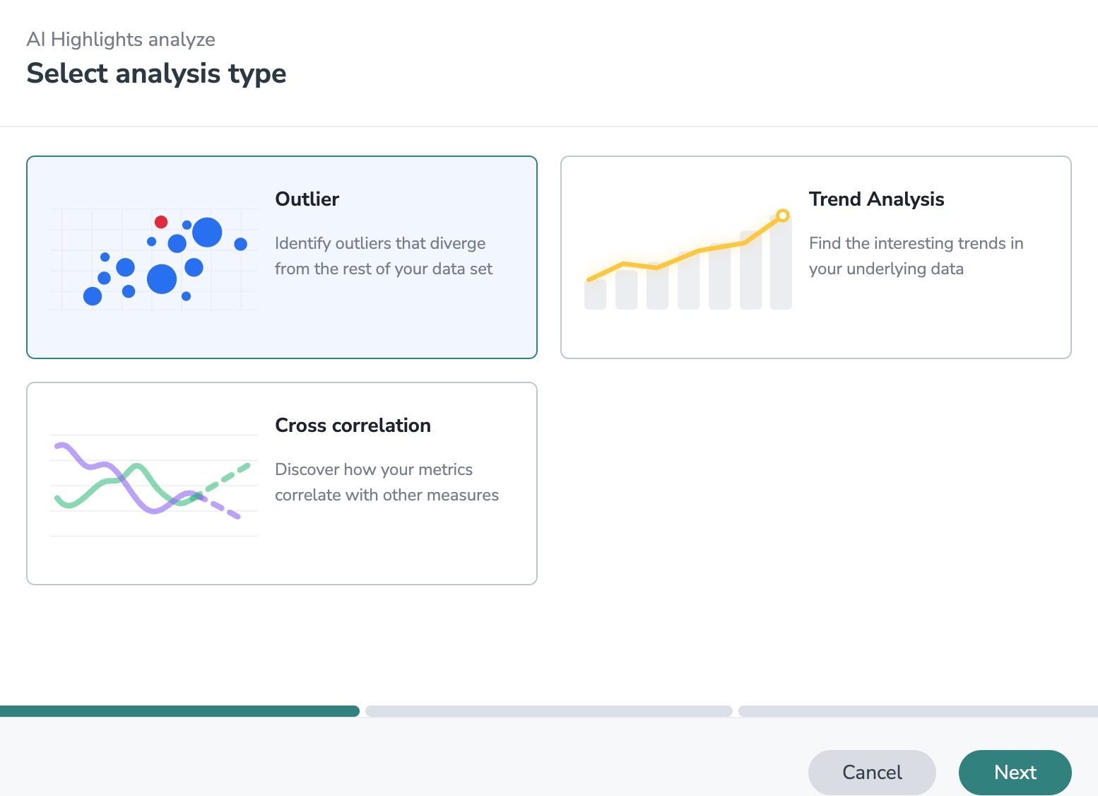This screenshot has height=796, width=1098.
Task: Click the second gray progress step bar
Action: [x=548, y=711]
